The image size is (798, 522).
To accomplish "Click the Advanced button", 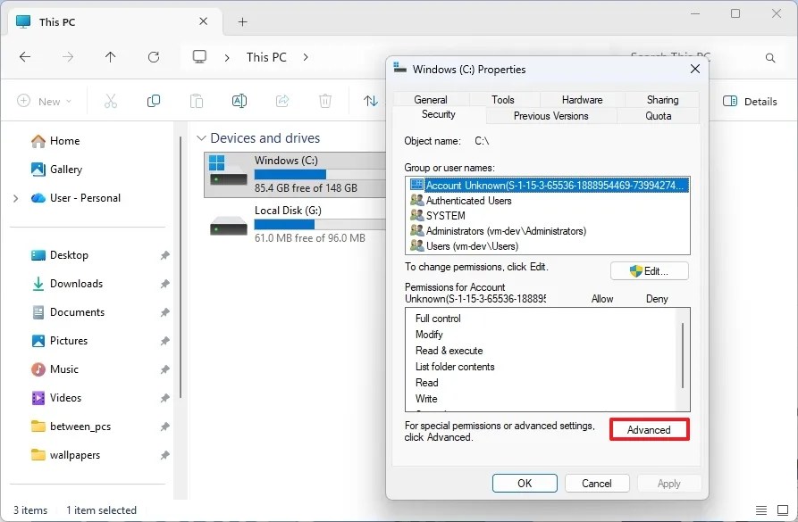I will pos(649,429).
